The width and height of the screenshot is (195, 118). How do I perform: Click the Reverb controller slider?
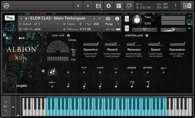(x=112, y=44)
